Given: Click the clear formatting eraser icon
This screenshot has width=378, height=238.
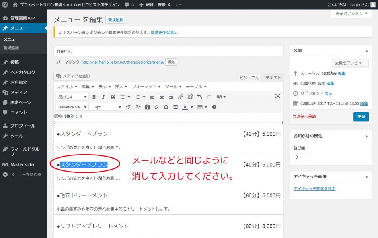Looking at the screenshot, I should click(x=156, y=107).
